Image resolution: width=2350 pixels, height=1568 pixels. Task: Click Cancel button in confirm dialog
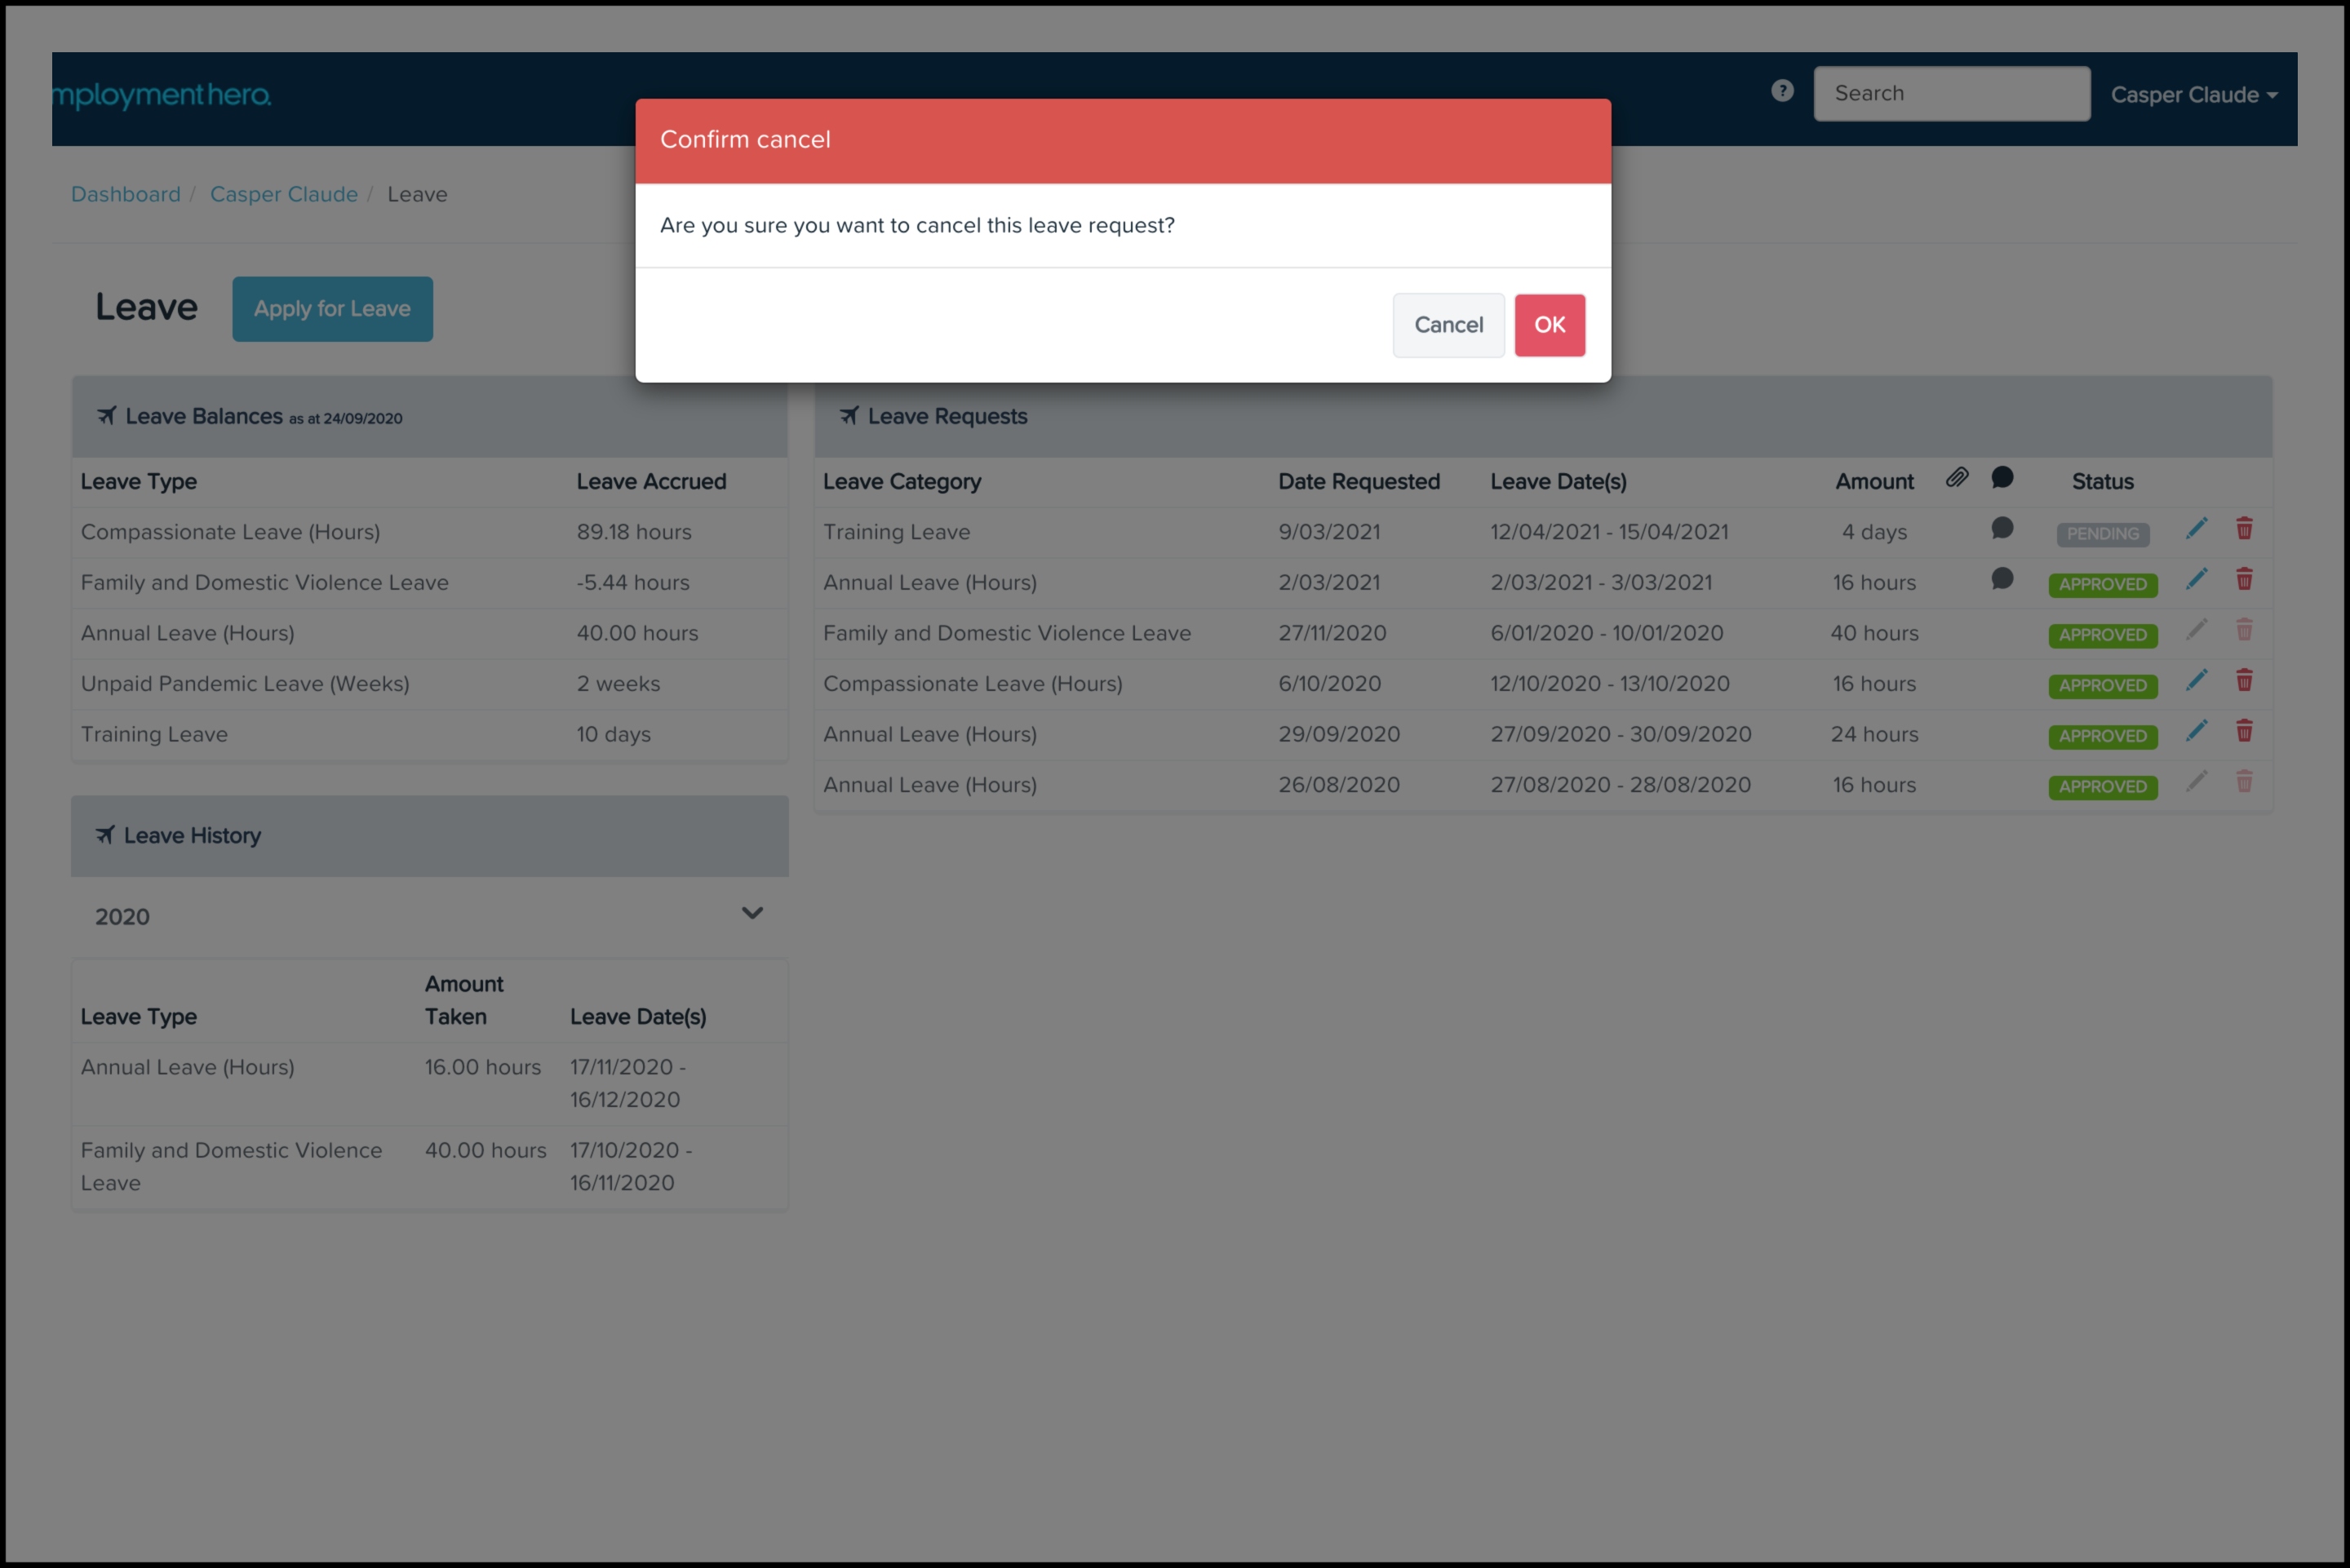pyautogui.click(x=1447, y=325)
